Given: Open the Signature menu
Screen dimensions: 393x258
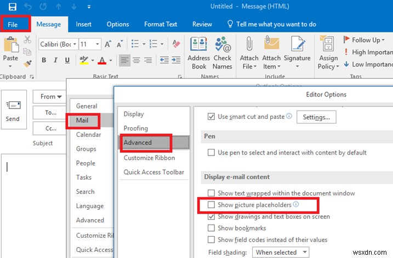Looking at the screenshot, I should click(x=297, y=53).
